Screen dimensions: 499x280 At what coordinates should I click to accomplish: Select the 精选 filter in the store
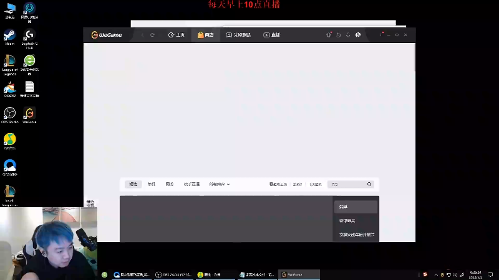click(x=133, y=184)
